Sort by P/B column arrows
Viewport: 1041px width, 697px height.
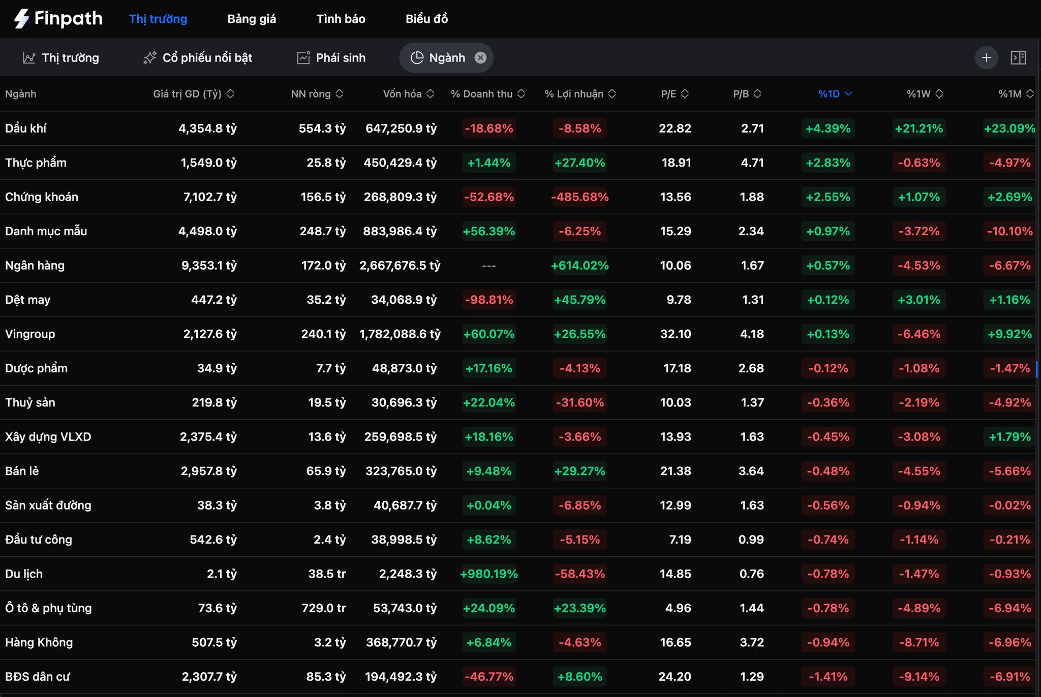757,94
